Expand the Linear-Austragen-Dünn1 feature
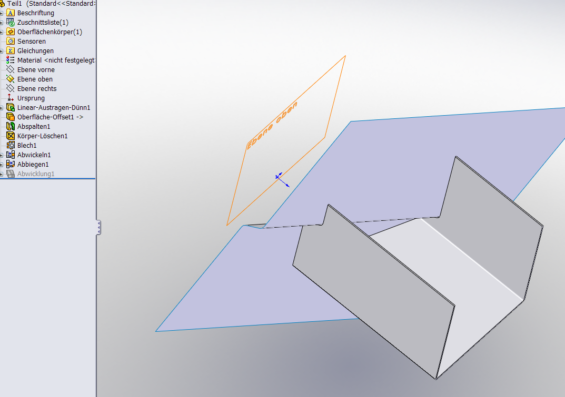The image size is (565, 397). [2, 108]
